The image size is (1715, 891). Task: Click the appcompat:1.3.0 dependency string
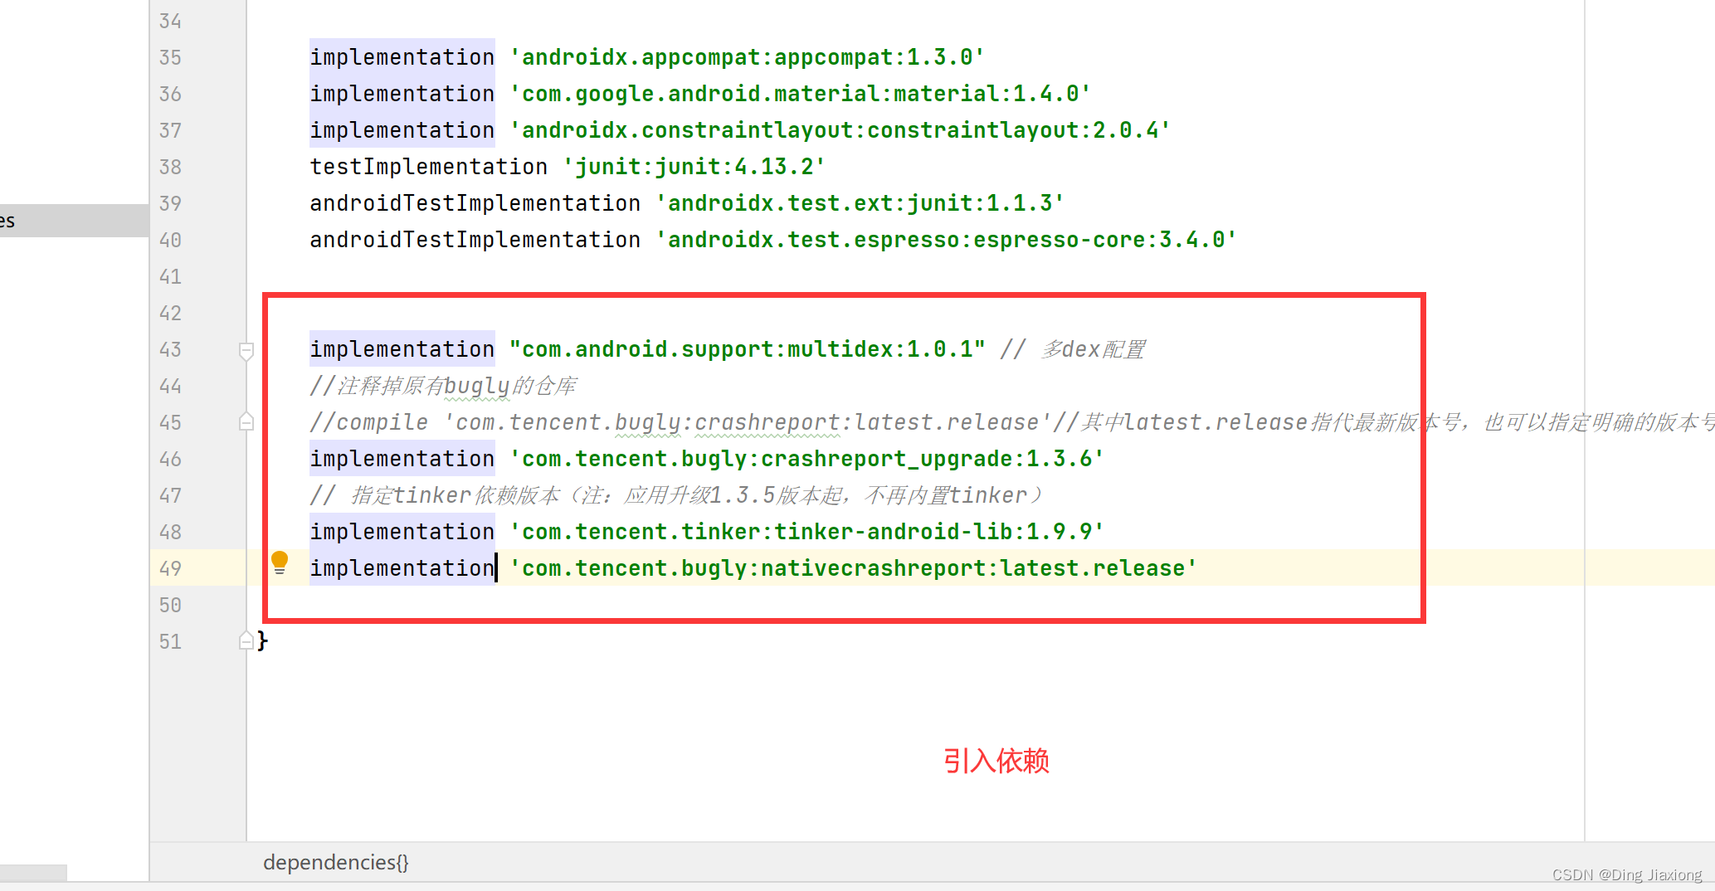click(x=747, y=57)
